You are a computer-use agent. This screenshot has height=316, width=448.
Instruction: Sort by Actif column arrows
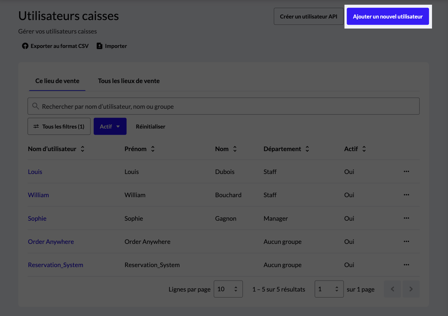coord(364,149)
